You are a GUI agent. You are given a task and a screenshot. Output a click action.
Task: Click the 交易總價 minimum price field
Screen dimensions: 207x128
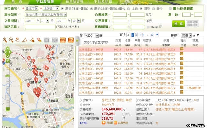click(120, 14)
